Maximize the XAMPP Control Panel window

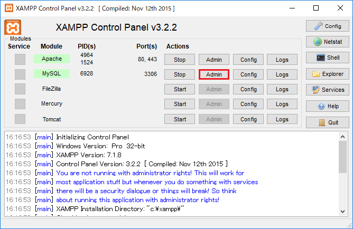click(316, 8)
